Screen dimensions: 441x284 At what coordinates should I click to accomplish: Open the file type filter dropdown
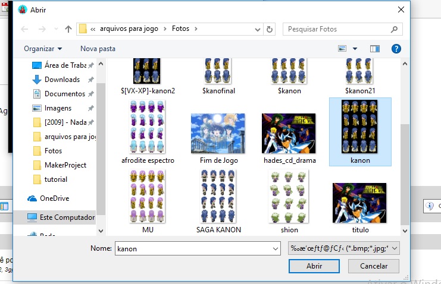pyautogui.click(x=343, y=248)
